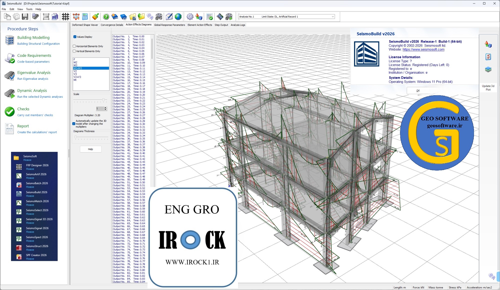Enable Vertical Elements Only checkbox
Screen dimensions: 500x290
[x=74, y=51]
